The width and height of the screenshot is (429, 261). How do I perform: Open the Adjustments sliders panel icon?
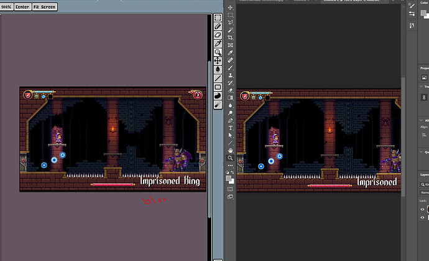pyautogui.click(x=412, y=14)
